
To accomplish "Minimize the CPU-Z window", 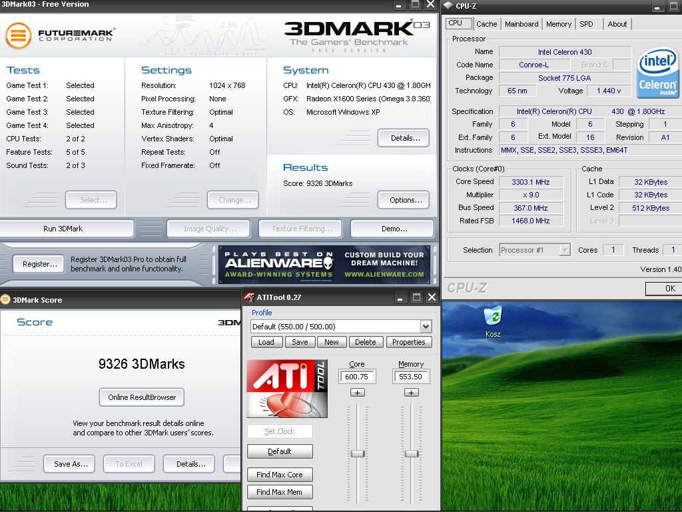I will (657, 7).
